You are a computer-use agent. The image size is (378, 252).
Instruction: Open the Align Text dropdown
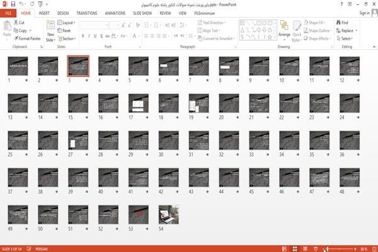pos(209,30)
